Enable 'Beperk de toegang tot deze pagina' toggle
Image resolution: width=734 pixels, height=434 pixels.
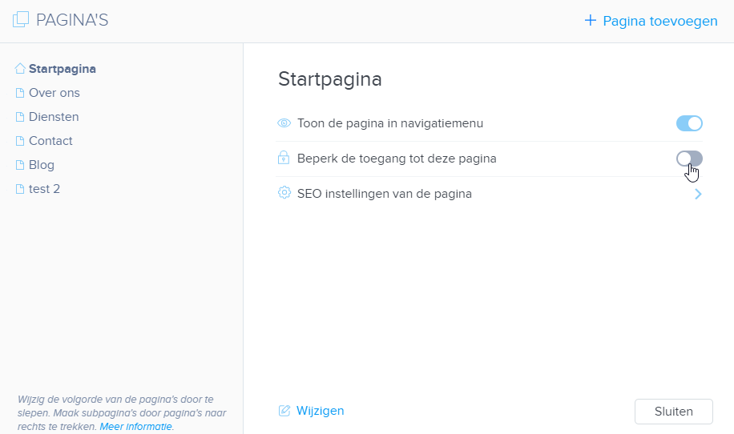pyautogui.click(x=689, y=159)
